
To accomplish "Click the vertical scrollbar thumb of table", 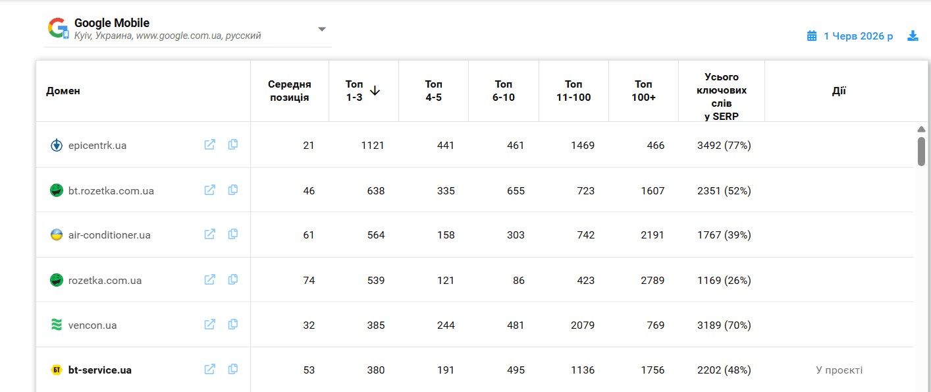I will tap(921, 151).
